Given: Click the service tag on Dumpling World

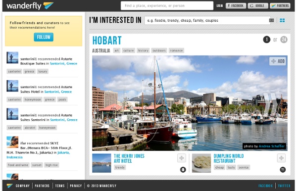Looking at the screenshot, I should tap(244, 168).
